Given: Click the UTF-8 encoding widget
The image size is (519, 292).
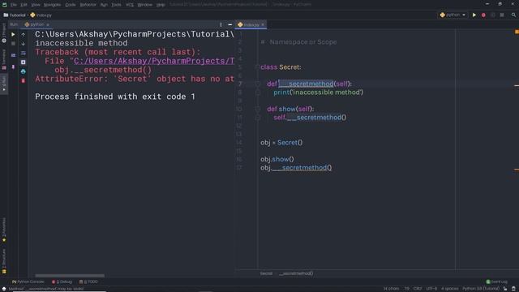Looking at the screenshot, I should (431, 289).
